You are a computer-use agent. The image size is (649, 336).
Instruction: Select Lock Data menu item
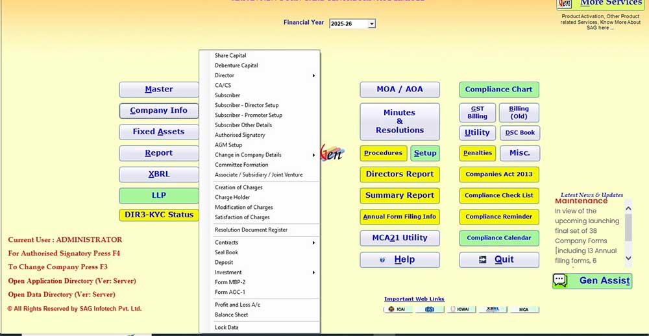coord(227,328)
